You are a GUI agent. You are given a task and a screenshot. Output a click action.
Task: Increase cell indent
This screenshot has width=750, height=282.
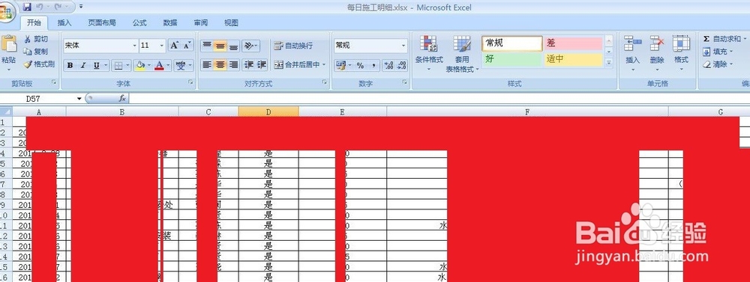[262, 64]
